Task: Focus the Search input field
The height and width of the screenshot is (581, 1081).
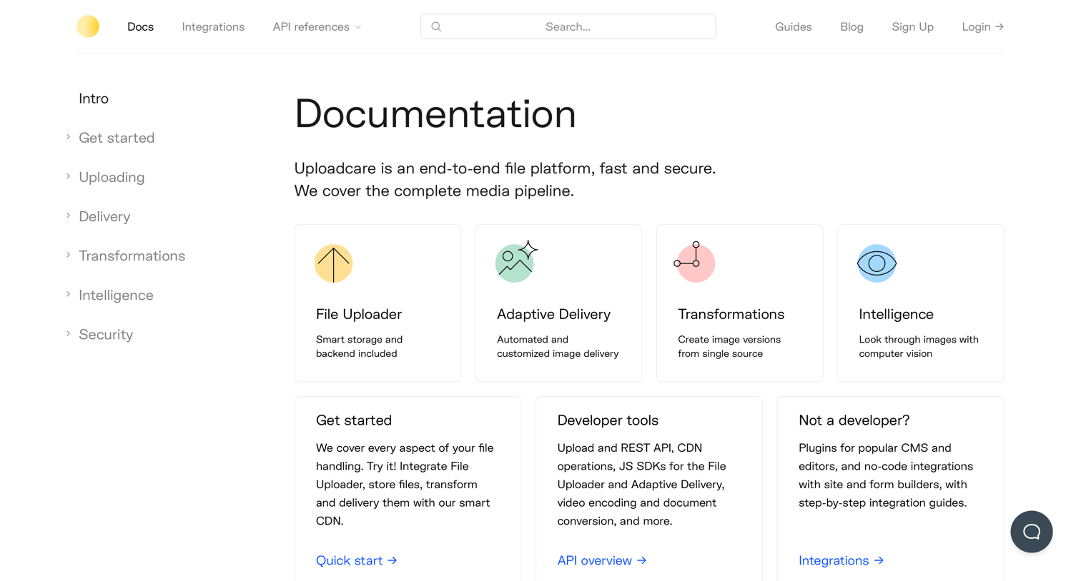Action: [568, 26]
